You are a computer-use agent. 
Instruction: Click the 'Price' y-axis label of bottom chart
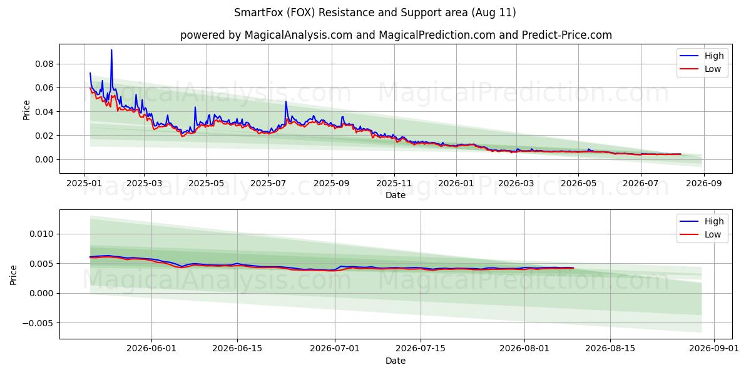14,274
